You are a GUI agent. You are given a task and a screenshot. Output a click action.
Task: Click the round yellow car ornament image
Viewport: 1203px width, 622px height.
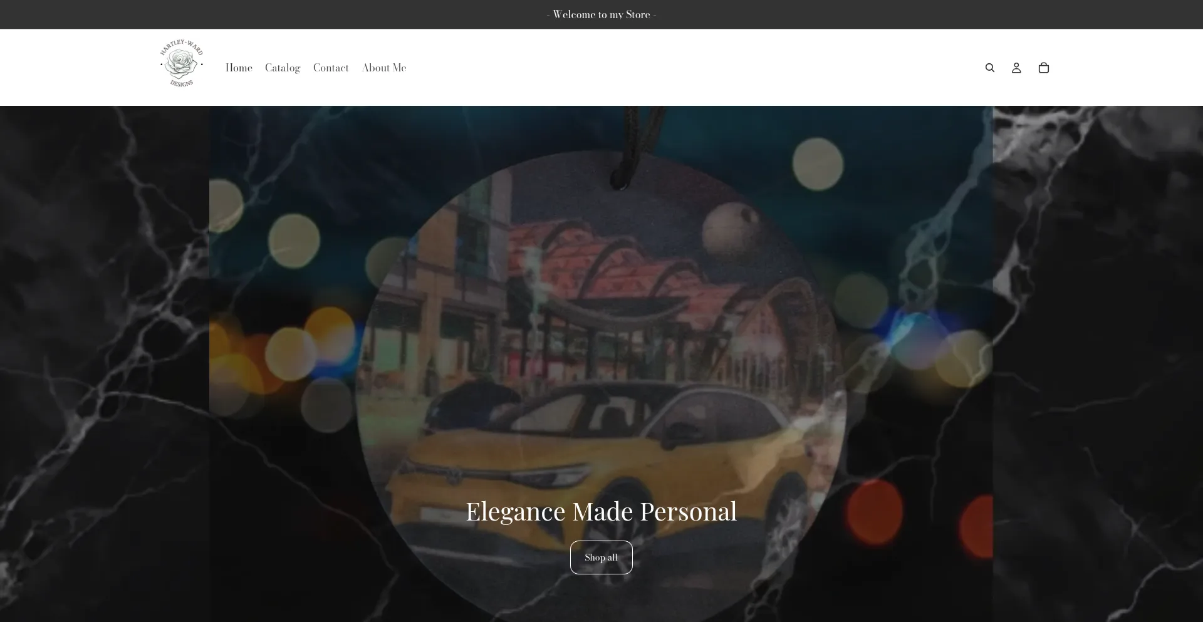(x=601, y=385)
